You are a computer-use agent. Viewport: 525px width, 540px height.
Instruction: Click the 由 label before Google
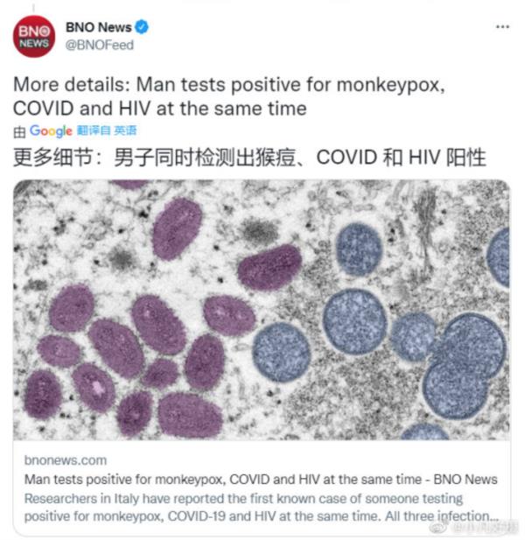pos(20,131)
